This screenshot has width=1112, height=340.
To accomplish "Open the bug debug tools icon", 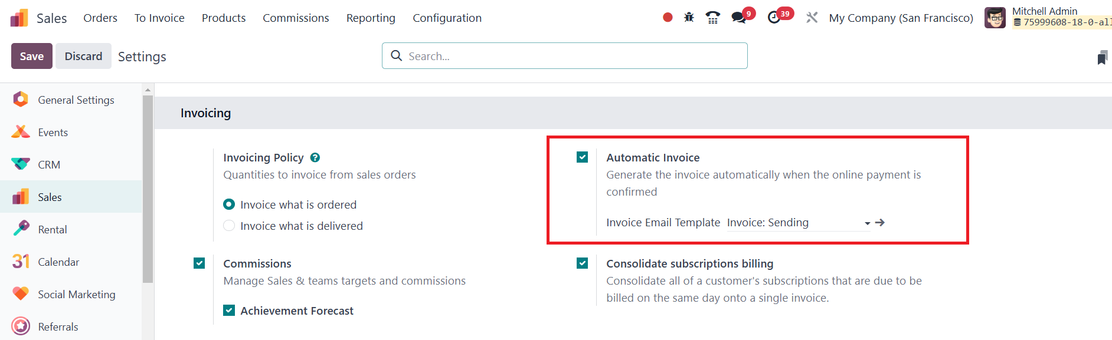I will [x=689, y=18].
